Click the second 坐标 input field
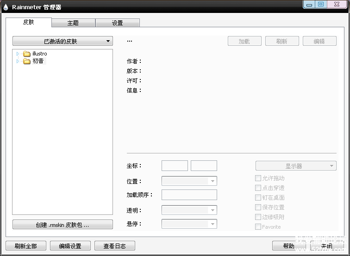The height and width of the screenshot is (256, 350). (x=204, y=166)
